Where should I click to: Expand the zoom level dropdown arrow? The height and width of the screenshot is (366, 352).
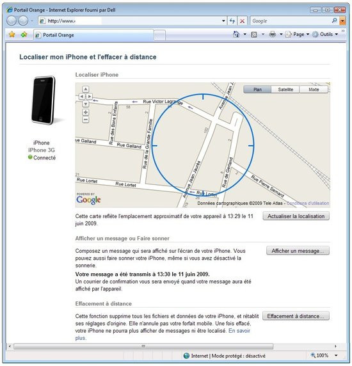click(x=336, y=356)
